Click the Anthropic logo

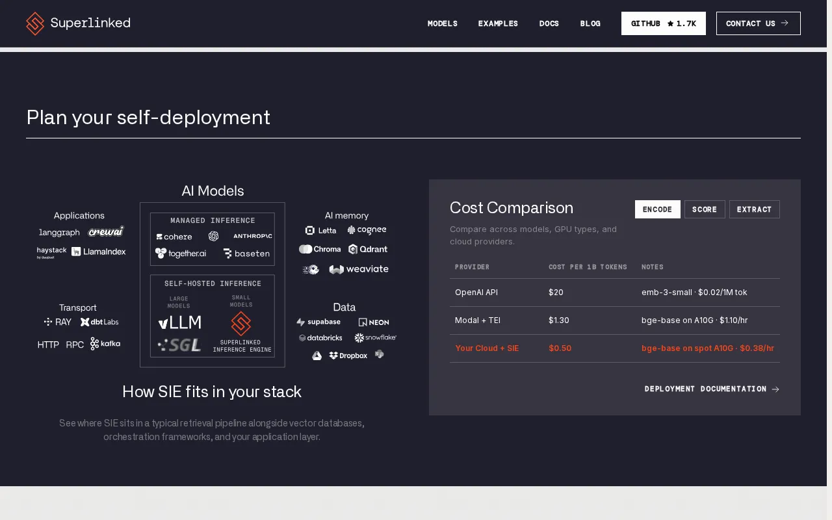[253, 236]
